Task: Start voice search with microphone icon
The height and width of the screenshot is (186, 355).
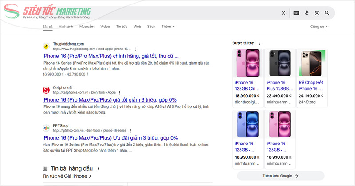Action: 306,13
